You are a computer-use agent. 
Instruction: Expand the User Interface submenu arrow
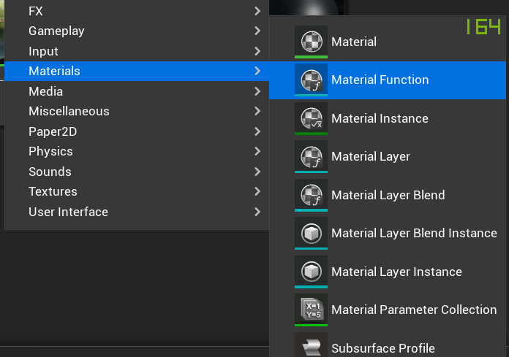257,212
